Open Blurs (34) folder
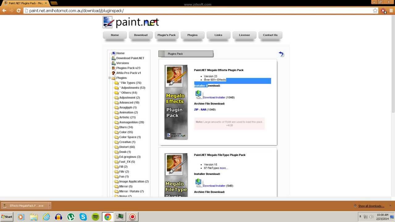Image resolution: width=395 pixels, height=222 pixels. (126, 127)
